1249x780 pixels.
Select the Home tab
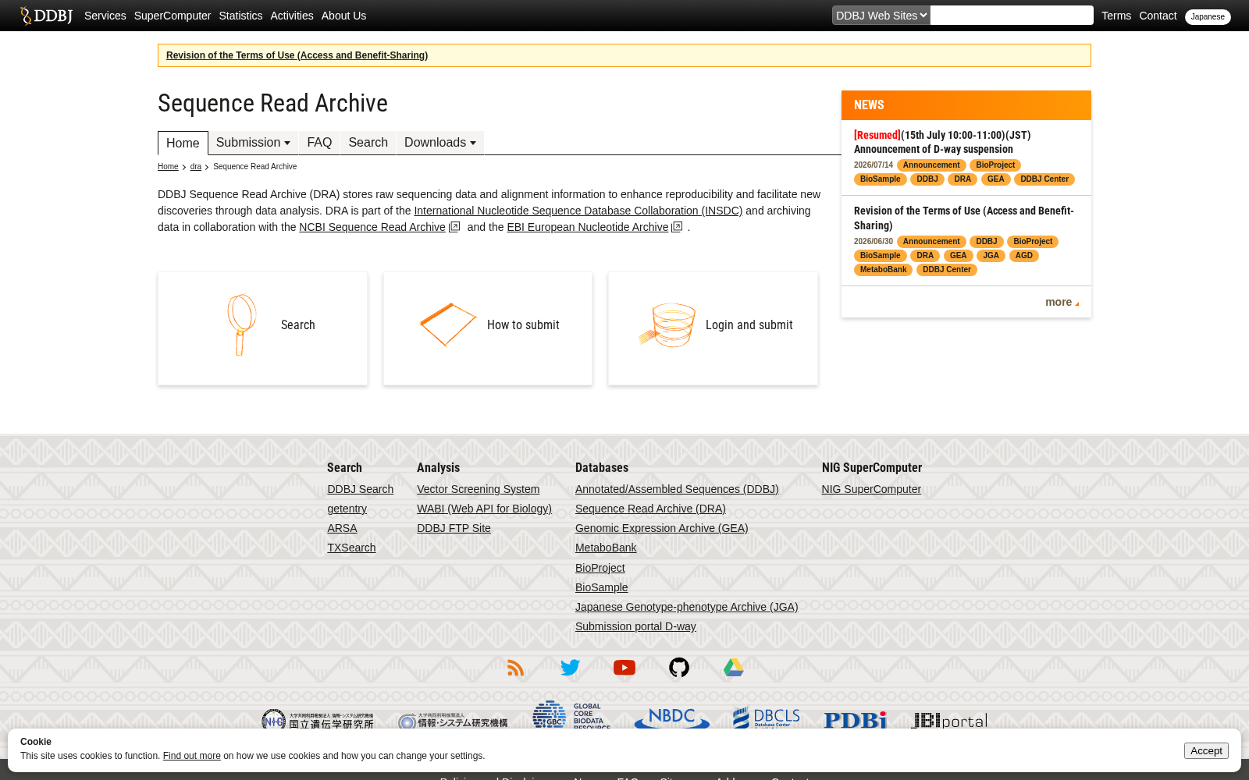pos(183,143)
